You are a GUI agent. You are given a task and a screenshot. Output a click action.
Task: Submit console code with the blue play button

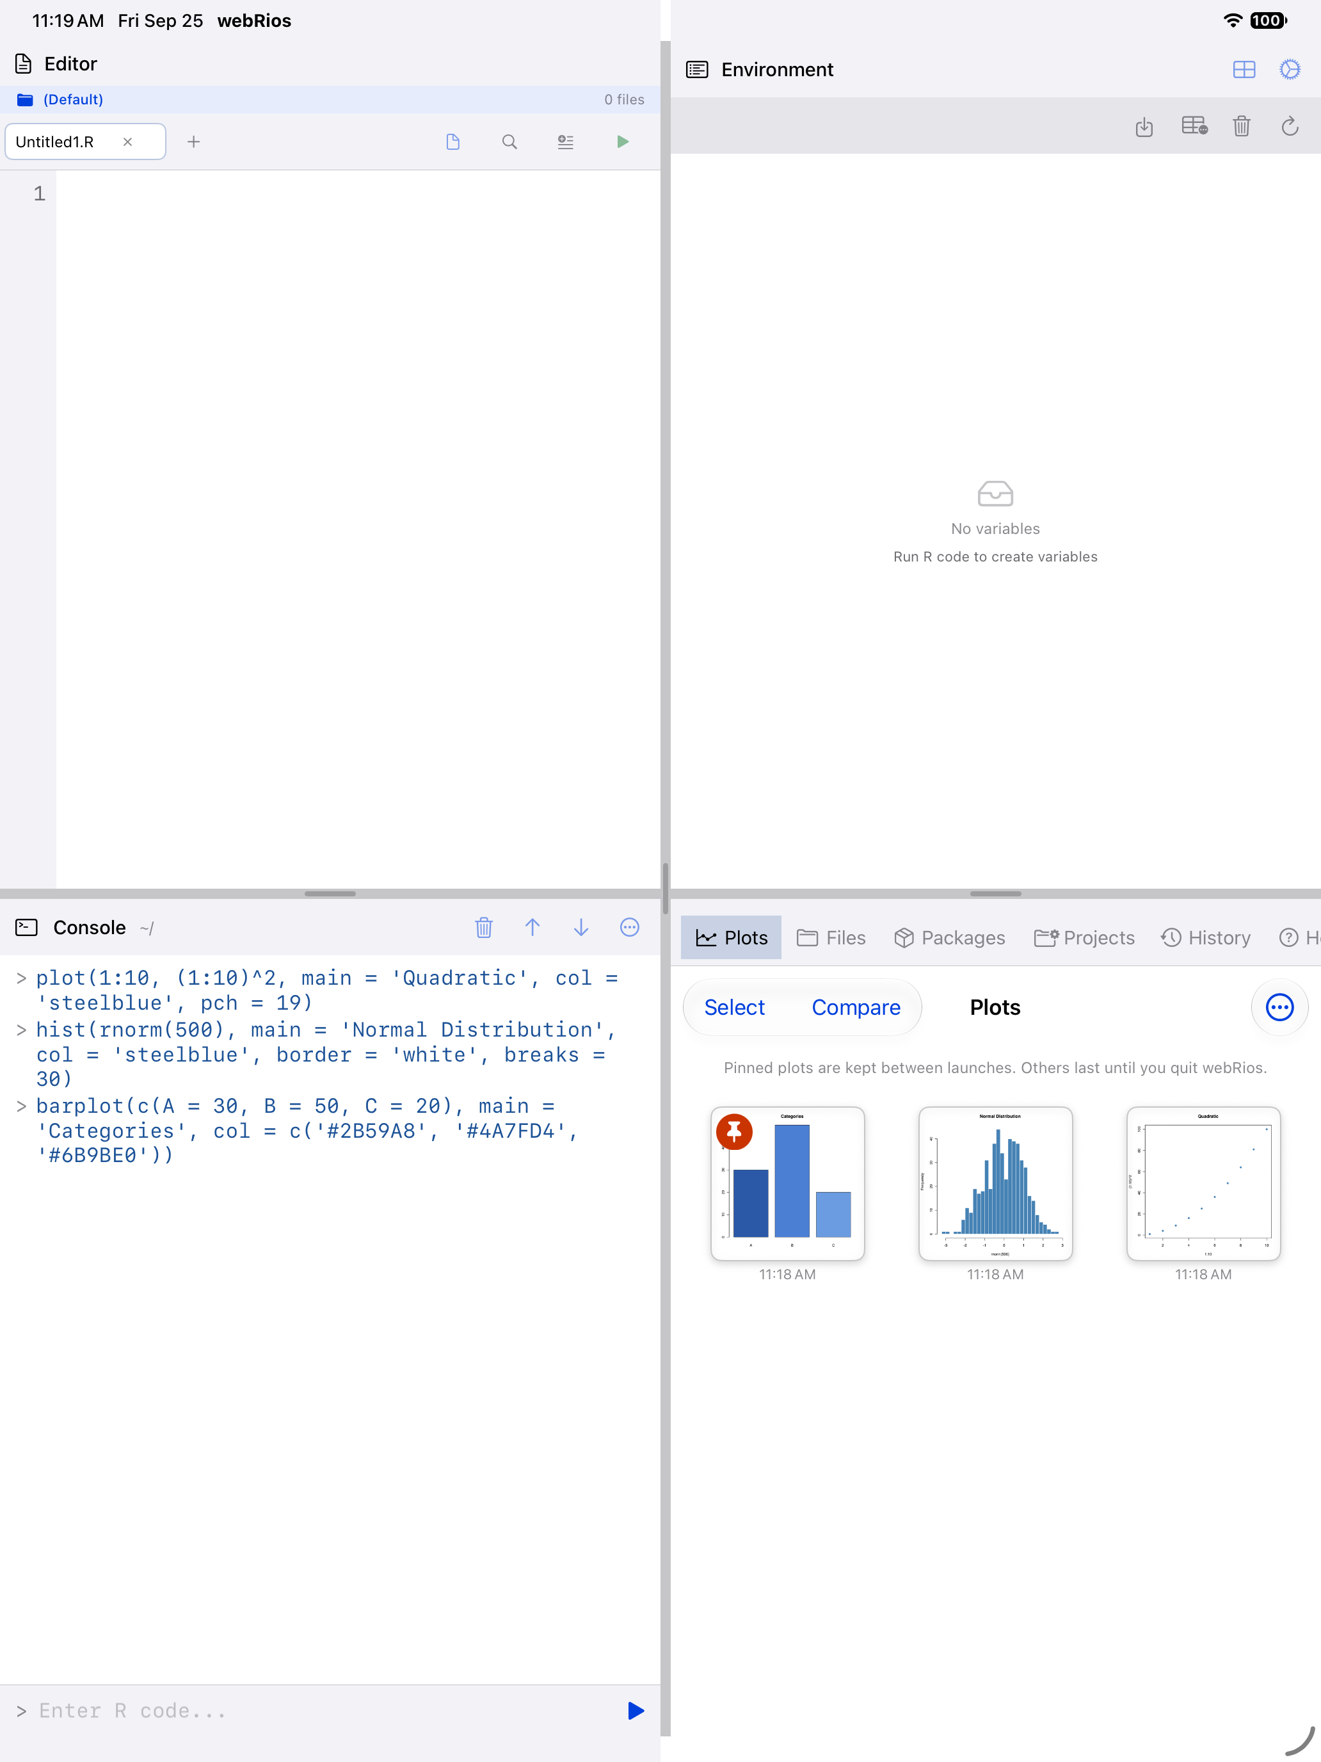[x=636, y=1711]
